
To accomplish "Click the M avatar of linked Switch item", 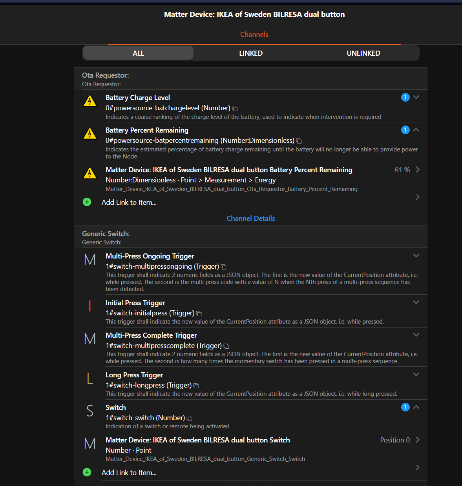I will point(90,444).
